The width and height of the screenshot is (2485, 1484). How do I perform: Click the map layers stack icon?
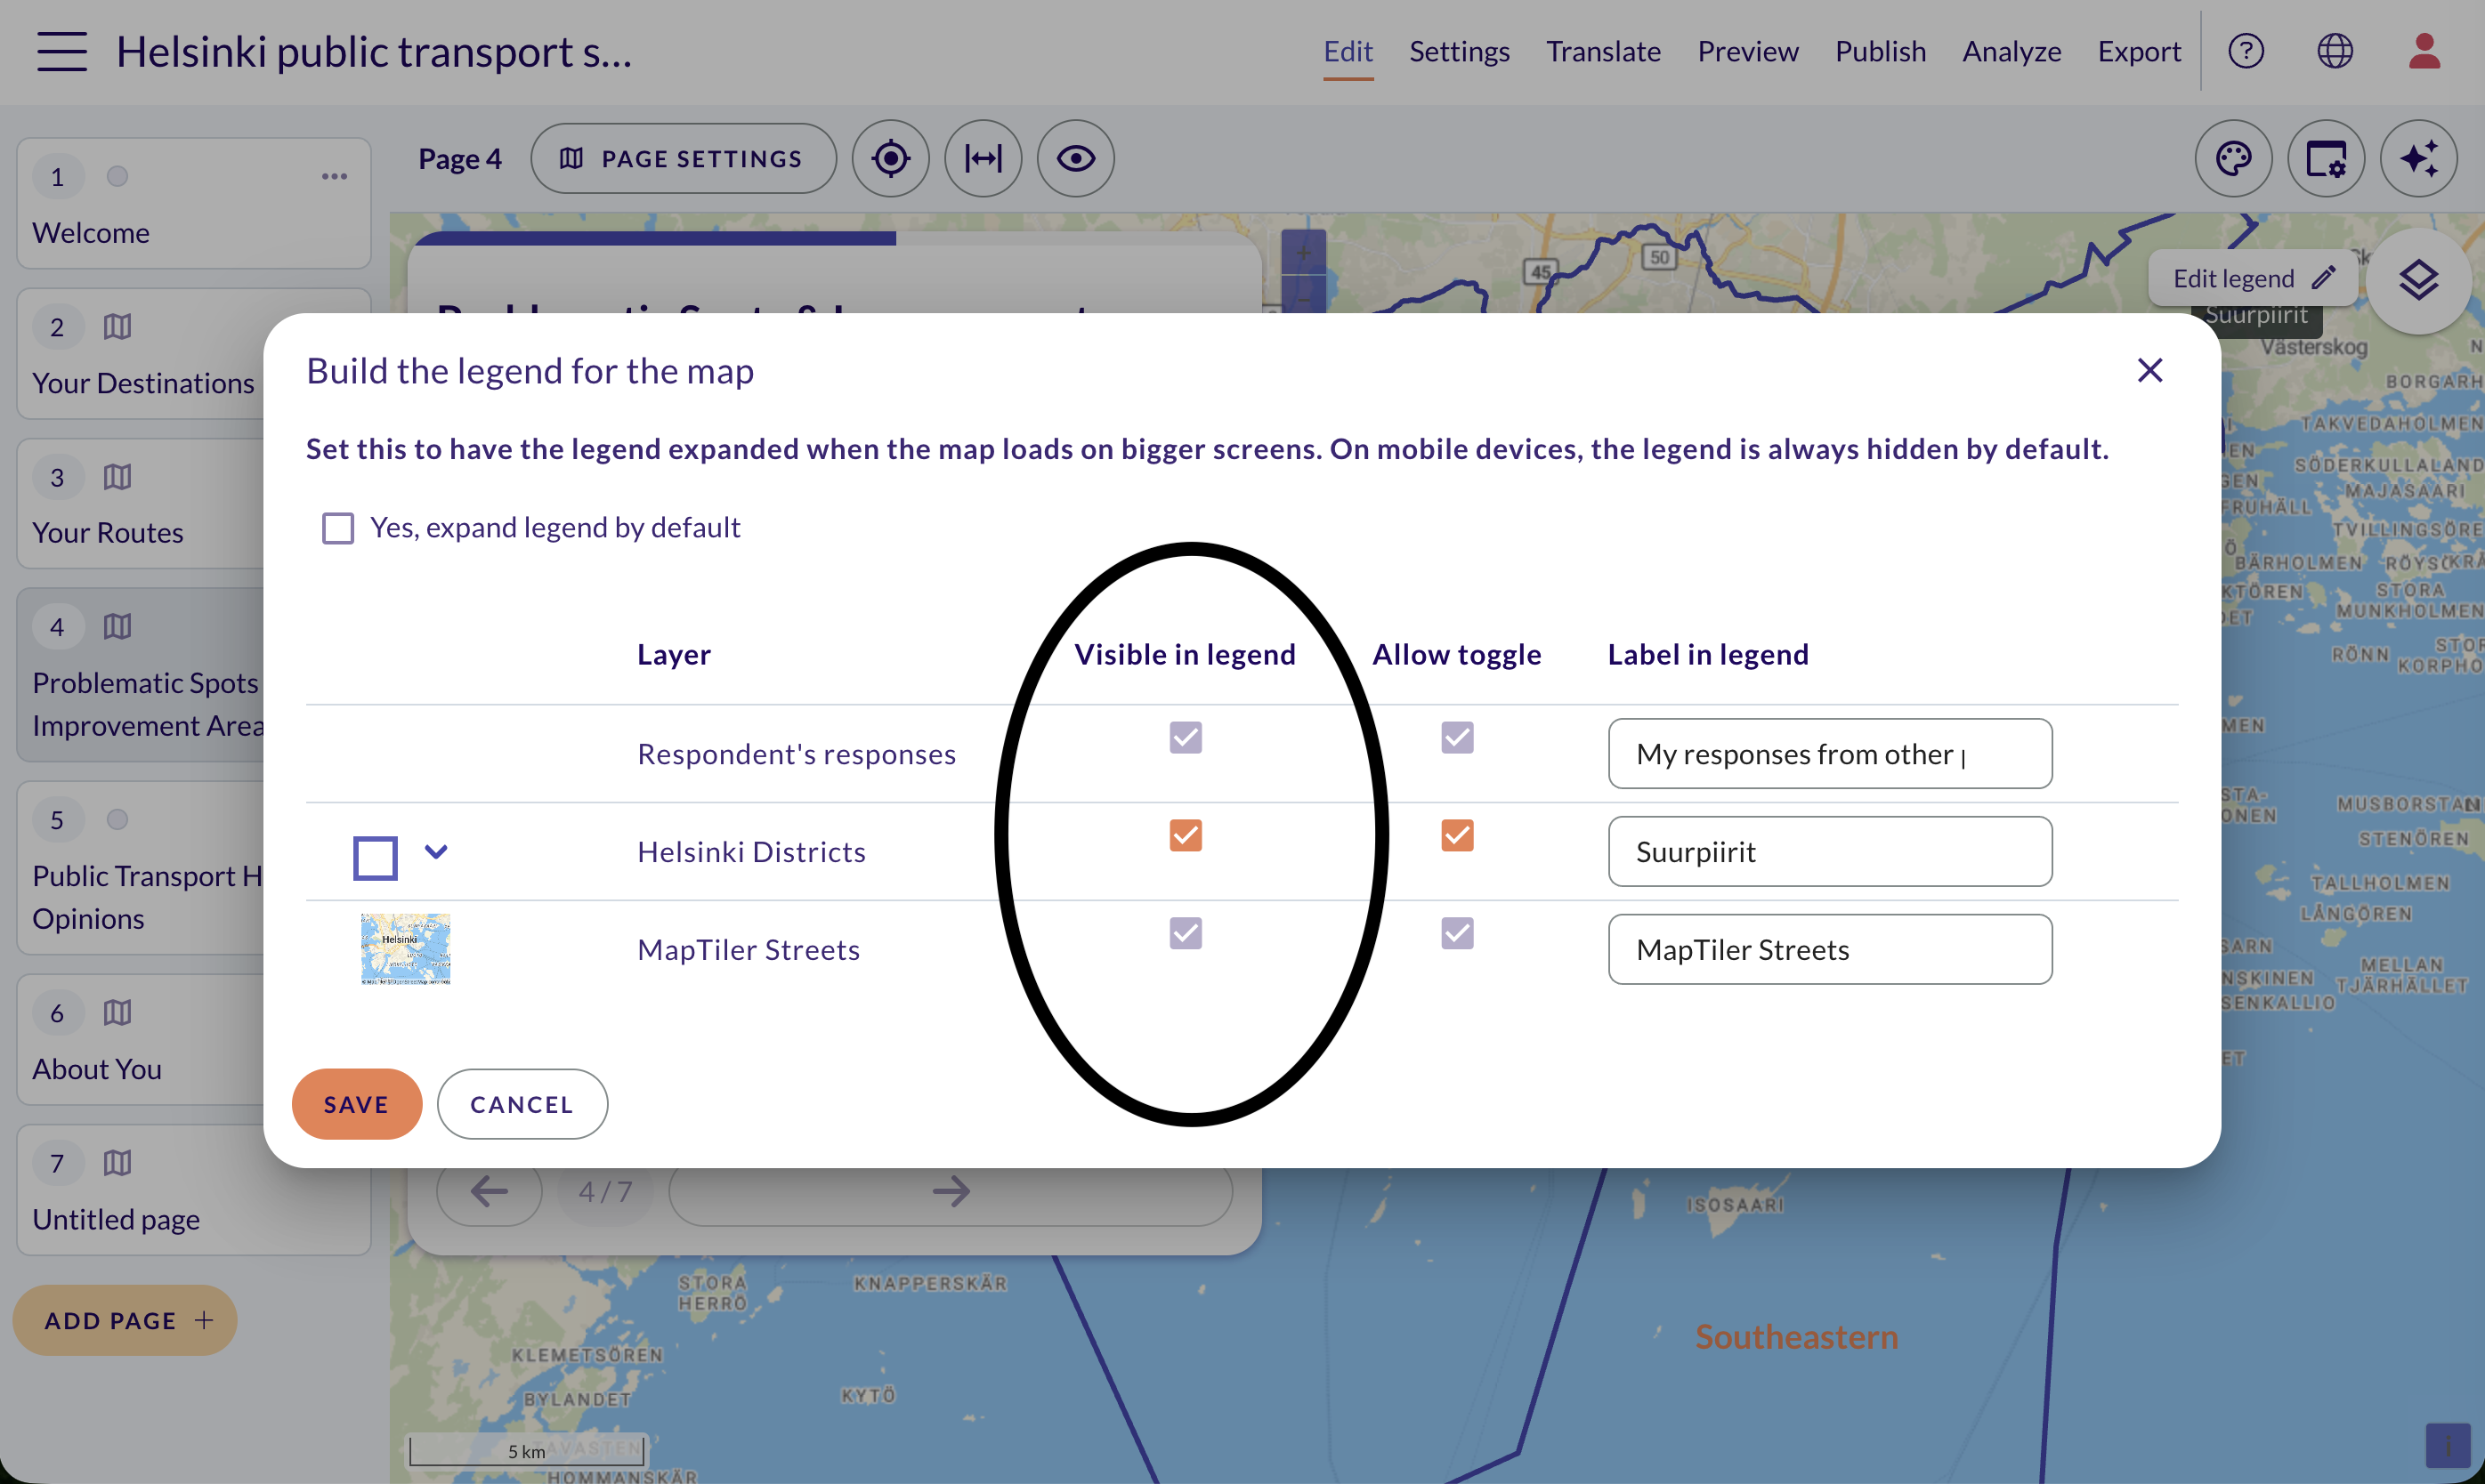click(x=2418, y=280)
